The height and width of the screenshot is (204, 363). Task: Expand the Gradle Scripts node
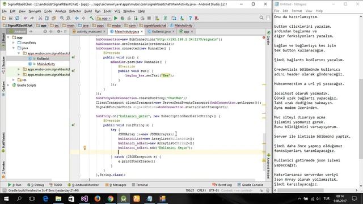coord(9,85)
